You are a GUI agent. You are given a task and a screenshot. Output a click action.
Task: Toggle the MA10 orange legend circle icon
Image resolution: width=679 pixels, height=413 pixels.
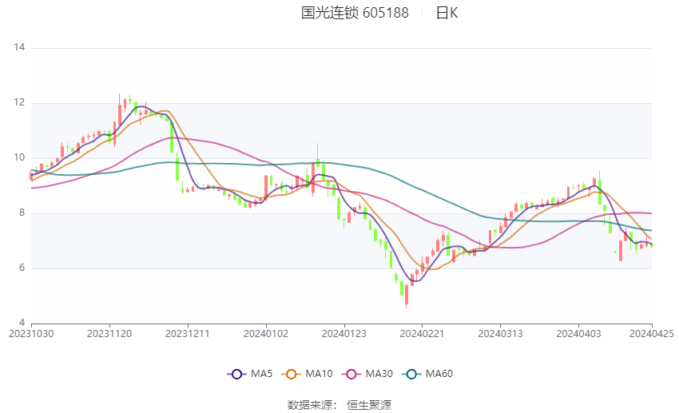(291, 374)
